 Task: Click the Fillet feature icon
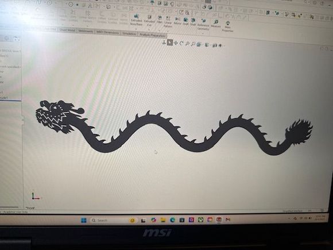click(160, 19)
